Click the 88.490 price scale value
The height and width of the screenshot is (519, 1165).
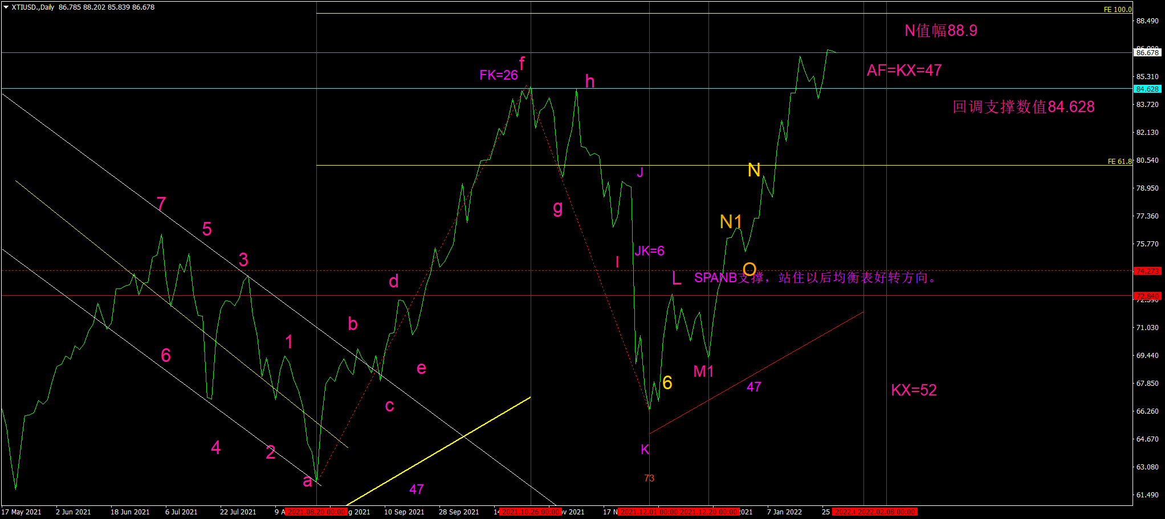pyautogui.click(x=1147, y=21)
